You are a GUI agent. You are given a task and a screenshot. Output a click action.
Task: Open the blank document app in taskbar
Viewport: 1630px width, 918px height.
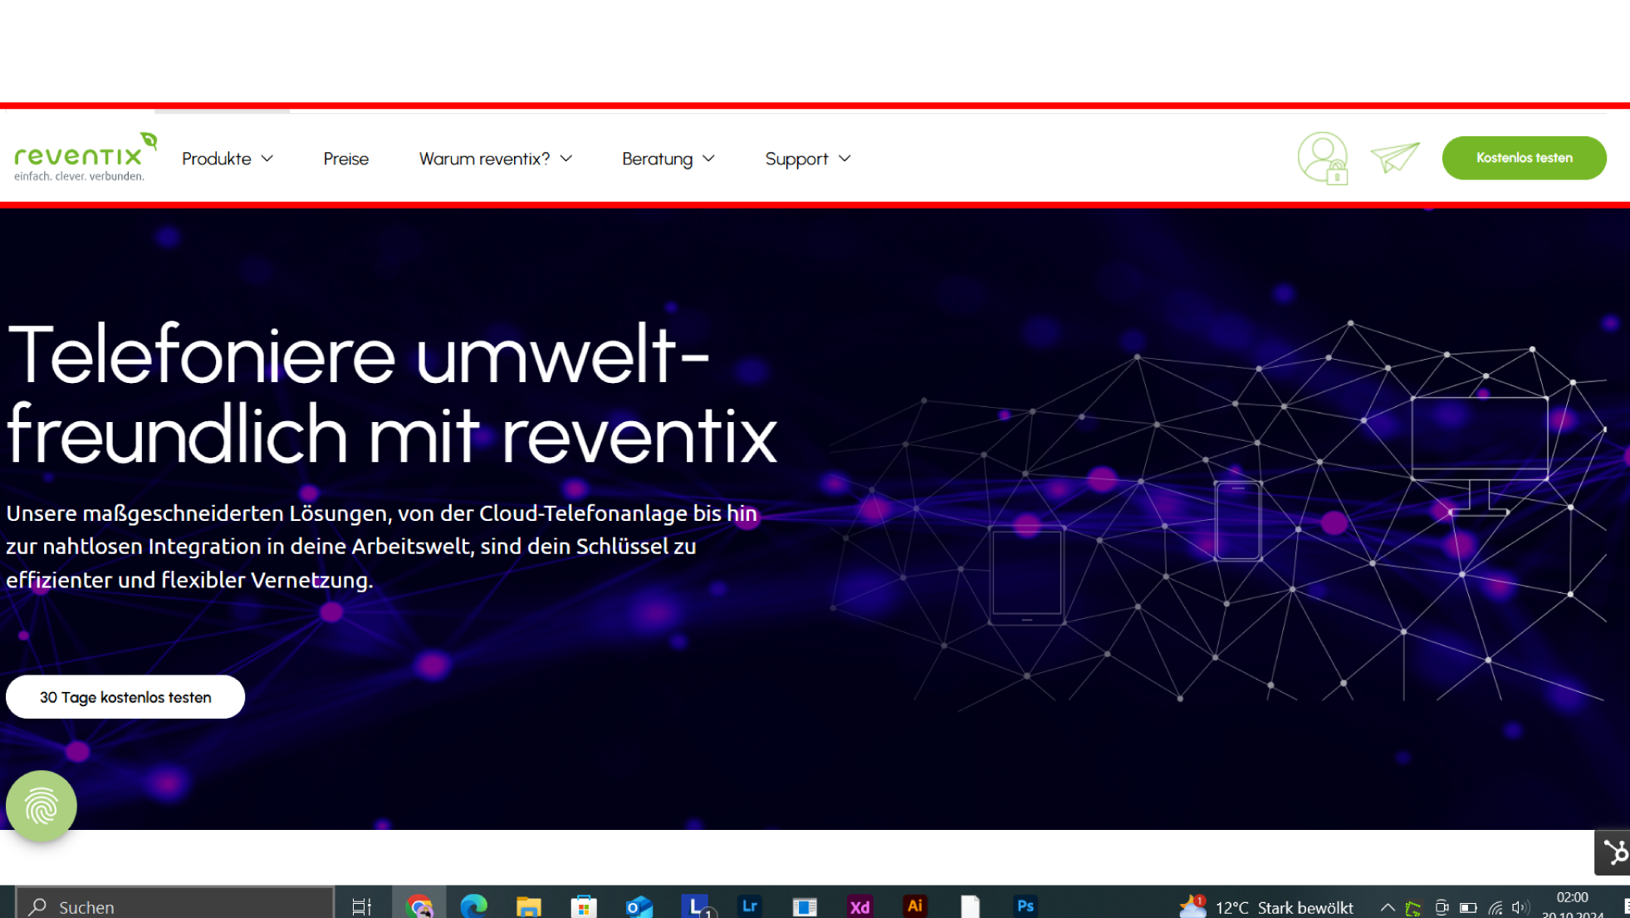coord(970,906)
